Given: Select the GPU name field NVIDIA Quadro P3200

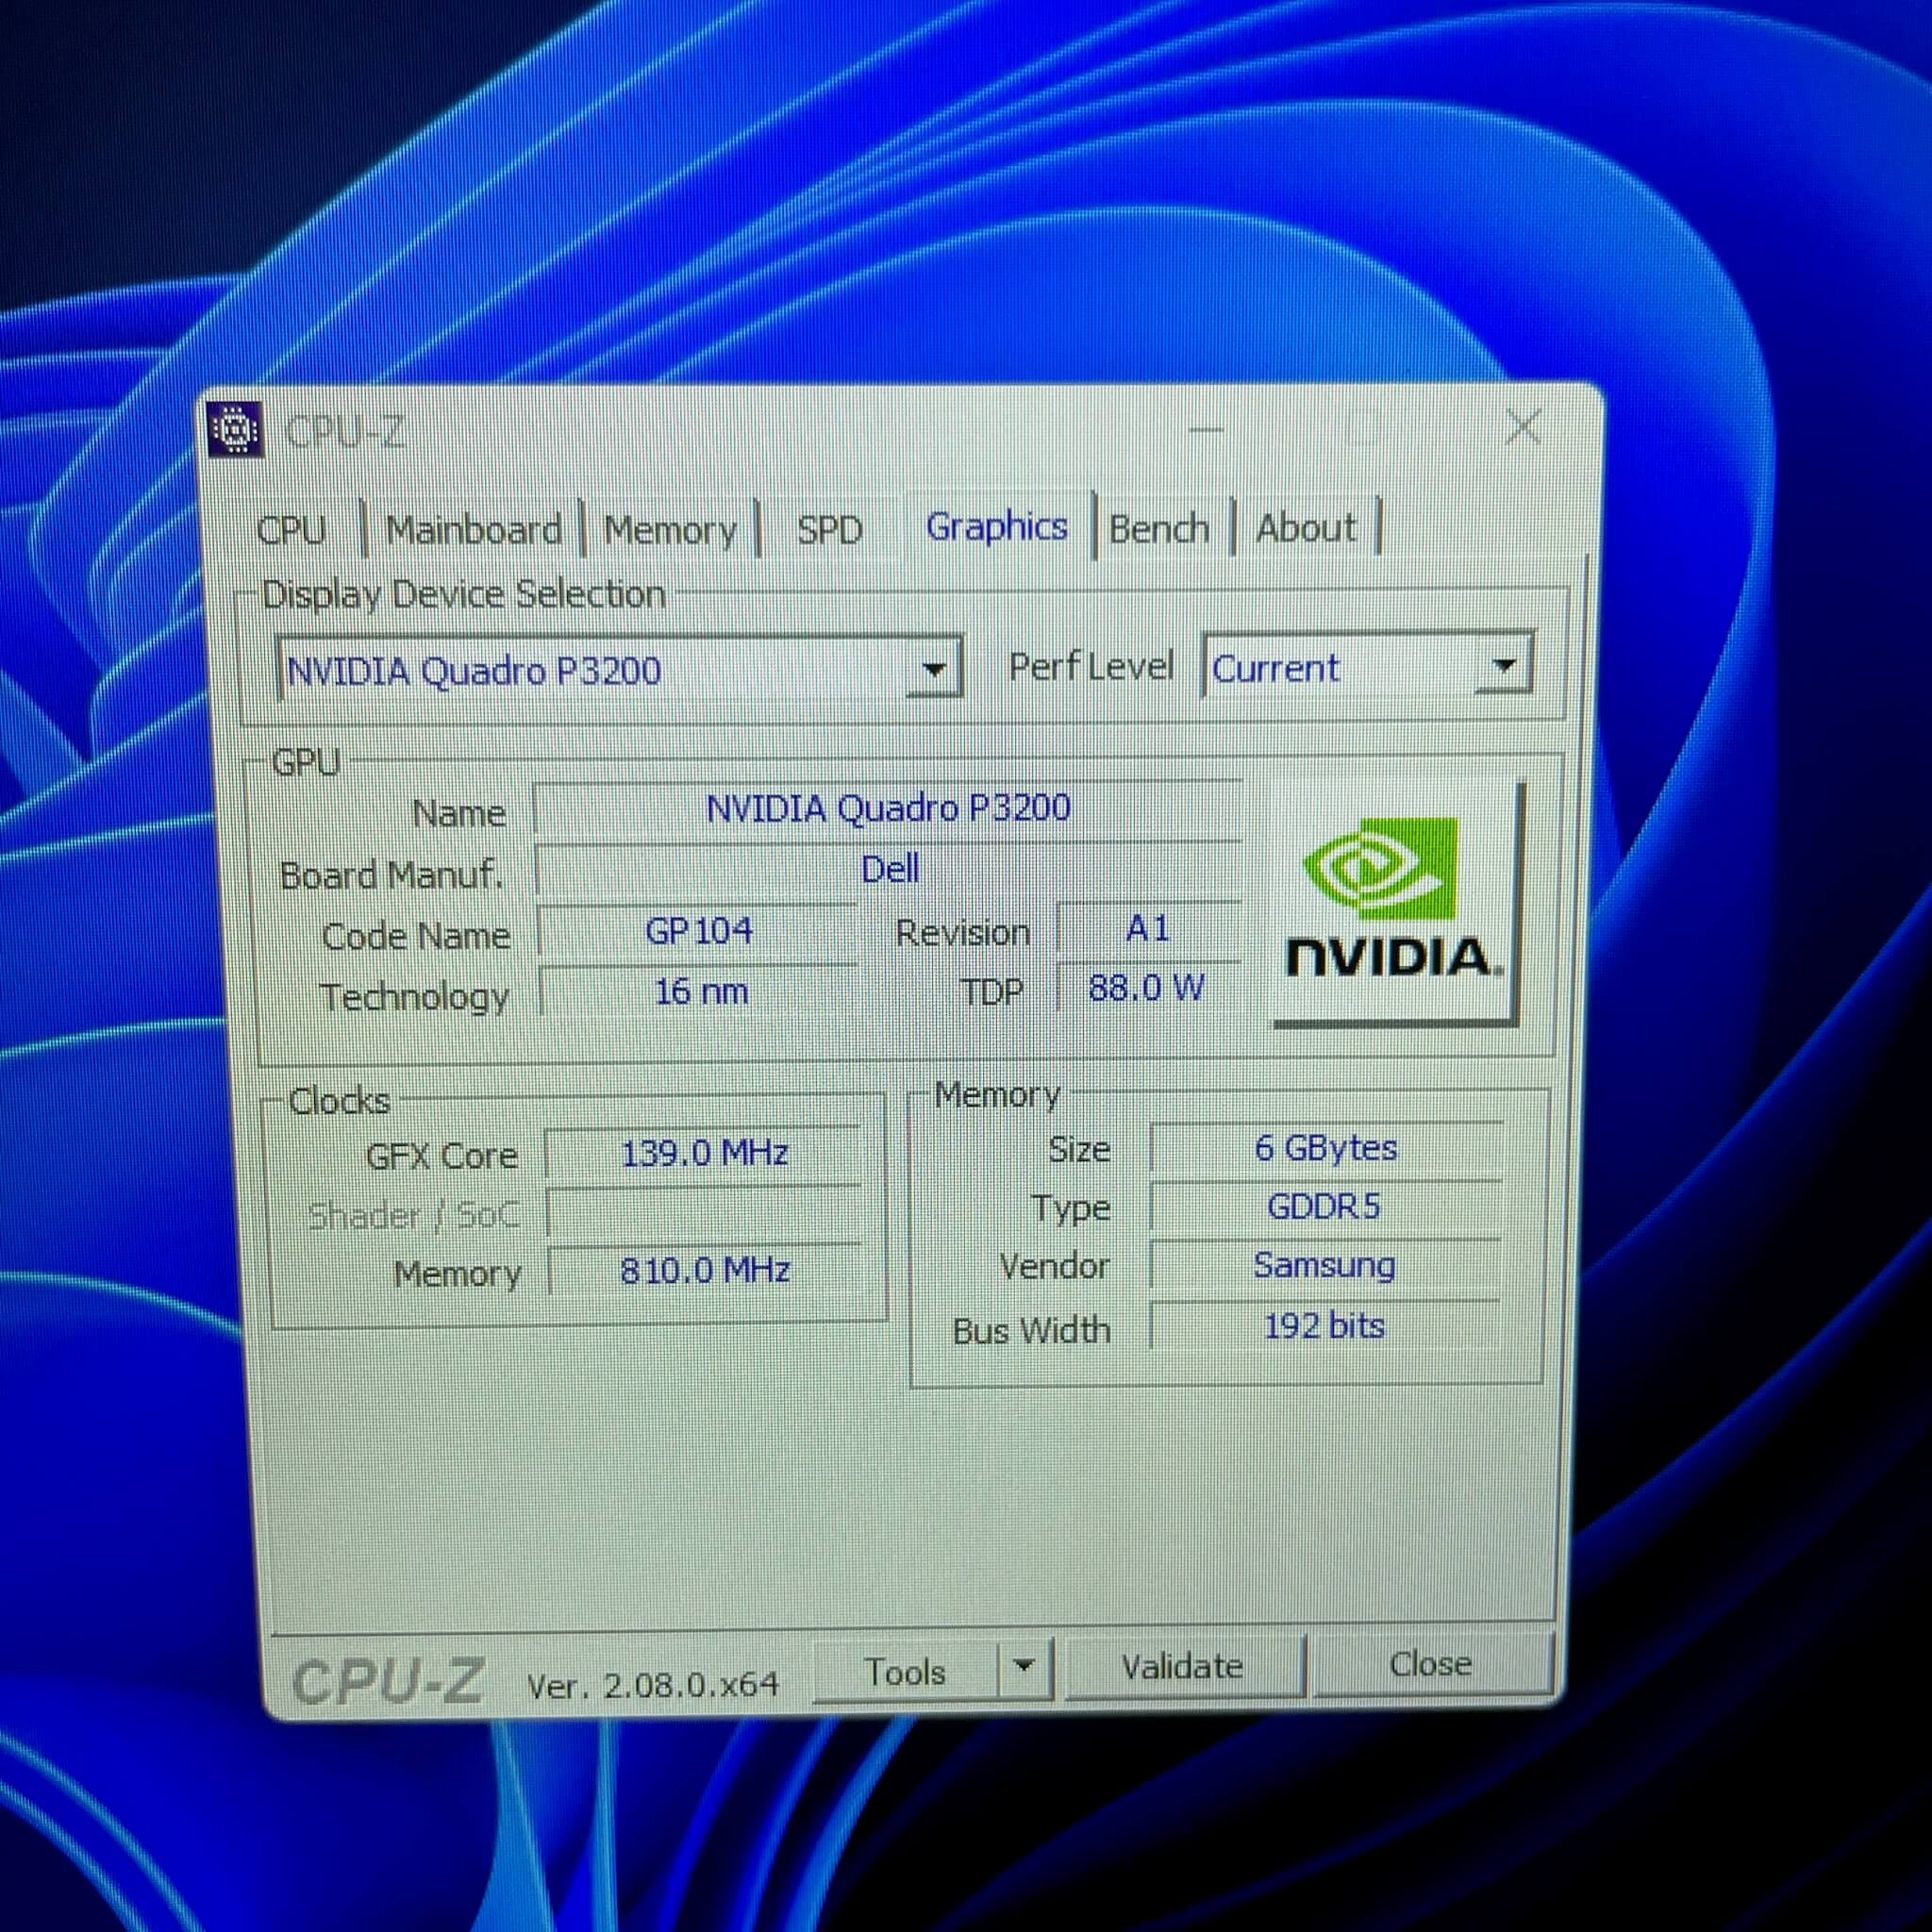Looking at the screenshot, I should coord(888,808).
